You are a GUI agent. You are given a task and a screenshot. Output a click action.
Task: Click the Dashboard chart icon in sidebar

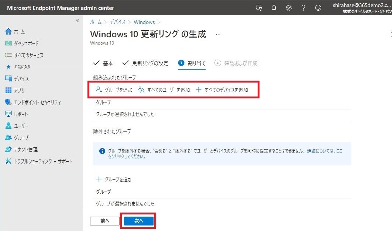click(x=8, y=43)
